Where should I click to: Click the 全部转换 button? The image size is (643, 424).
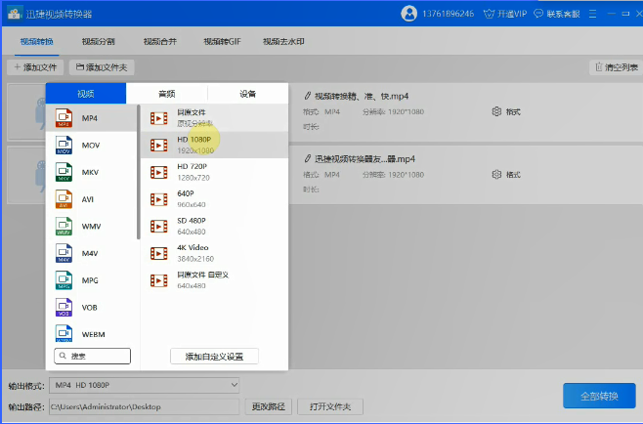pyautogui.click(x=599, y=396)
